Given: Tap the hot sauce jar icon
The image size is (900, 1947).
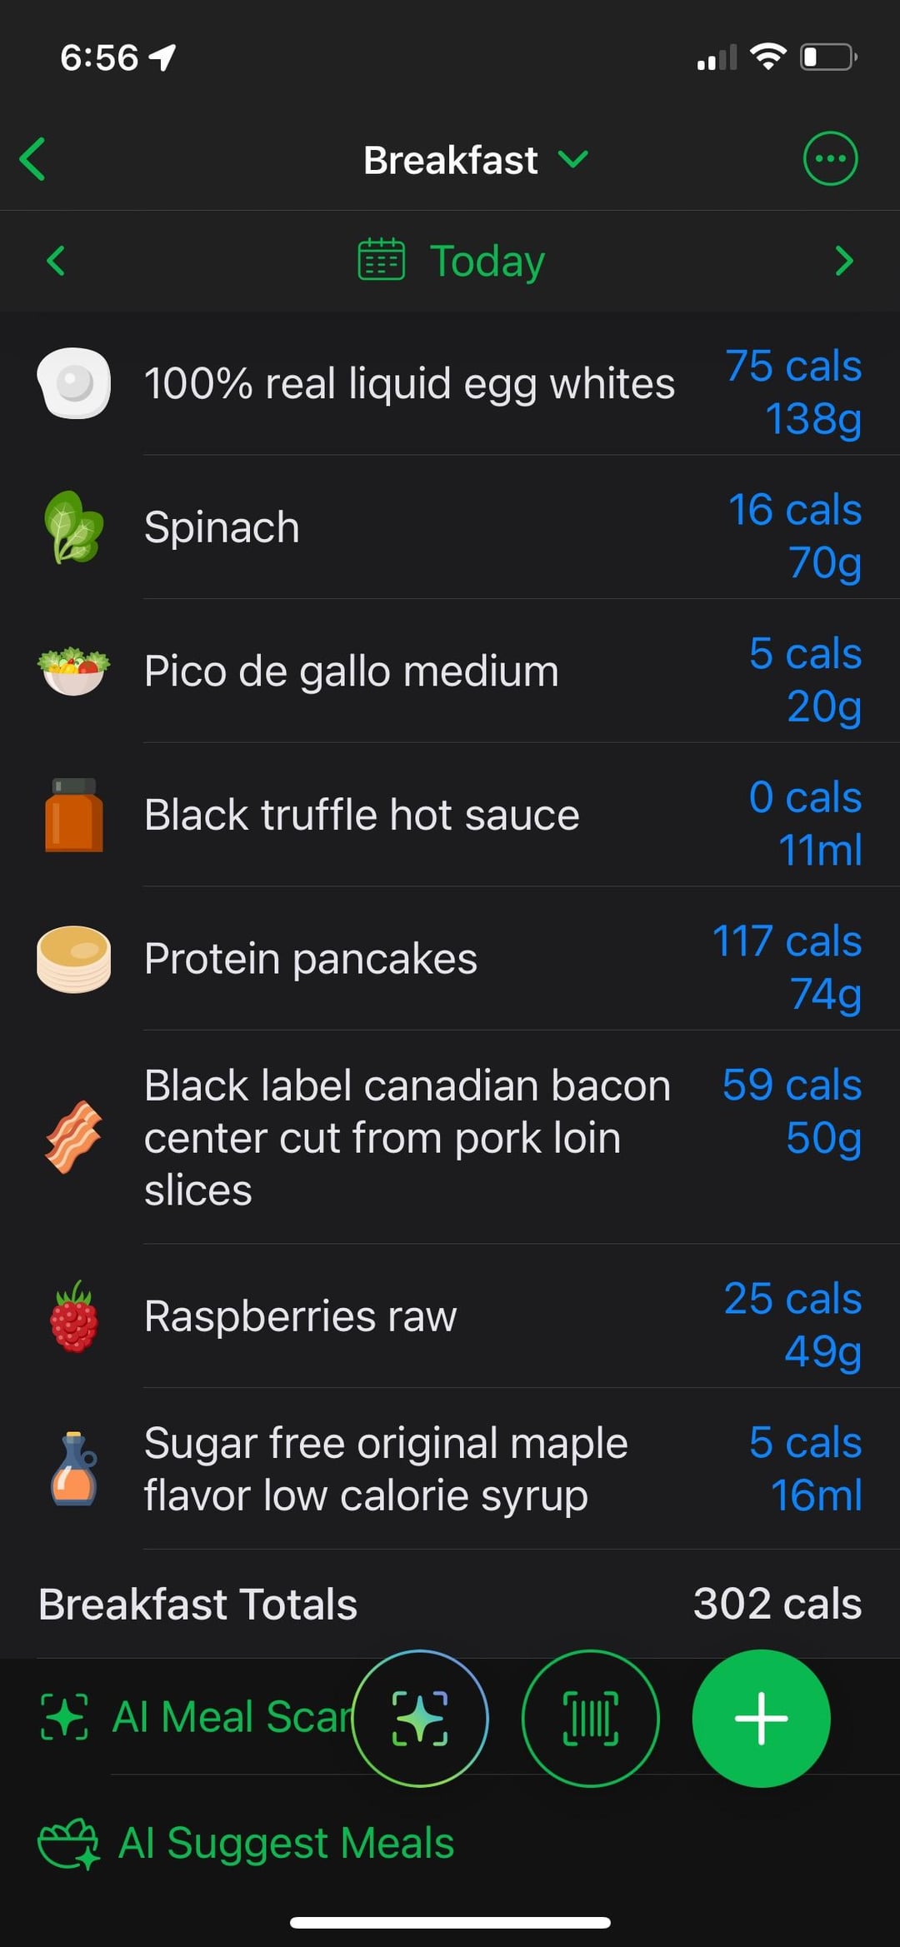Looking at the screenshot, I should point(74,815).
